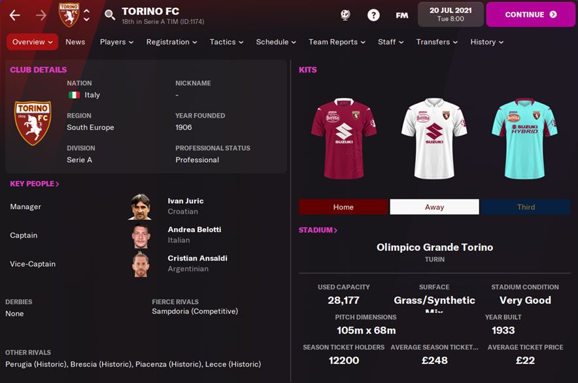Continue to the next day

pyautogui.click(x=530, y=14)
